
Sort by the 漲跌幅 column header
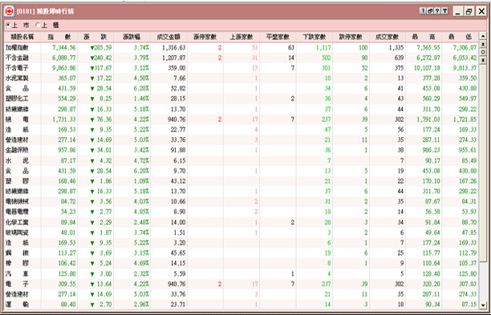point(132,37)
